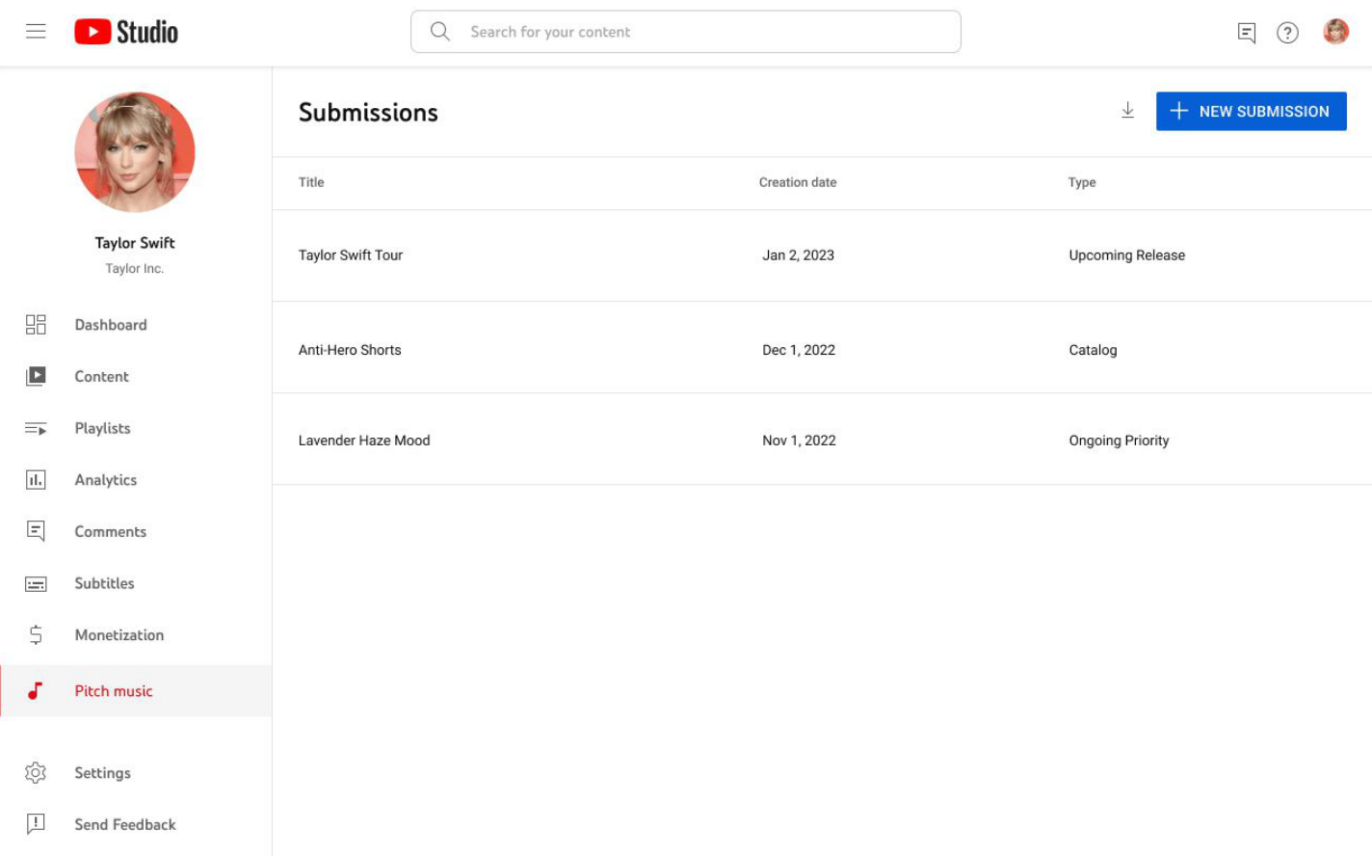Focus the Search for your content field
1372x856 pixels.
[x=685, y=32]
